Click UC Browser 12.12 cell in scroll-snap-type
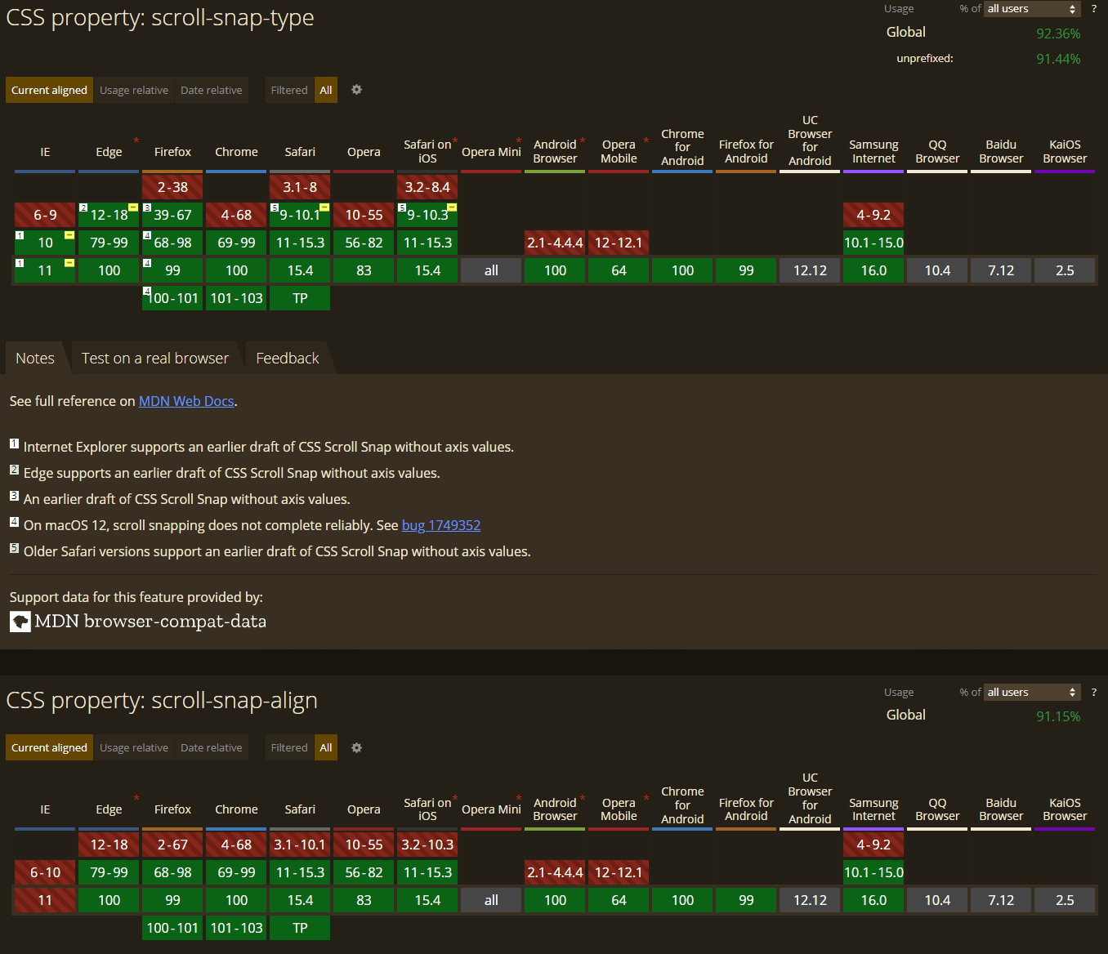1108x954 pixels. click(810, 270)
